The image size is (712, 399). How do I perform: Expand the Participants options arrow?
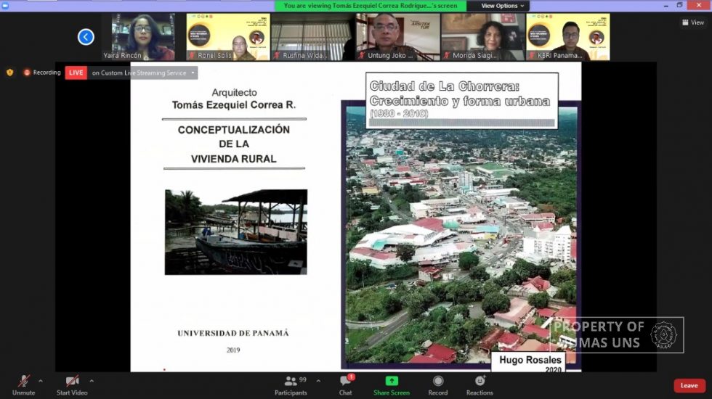point(318,382)
